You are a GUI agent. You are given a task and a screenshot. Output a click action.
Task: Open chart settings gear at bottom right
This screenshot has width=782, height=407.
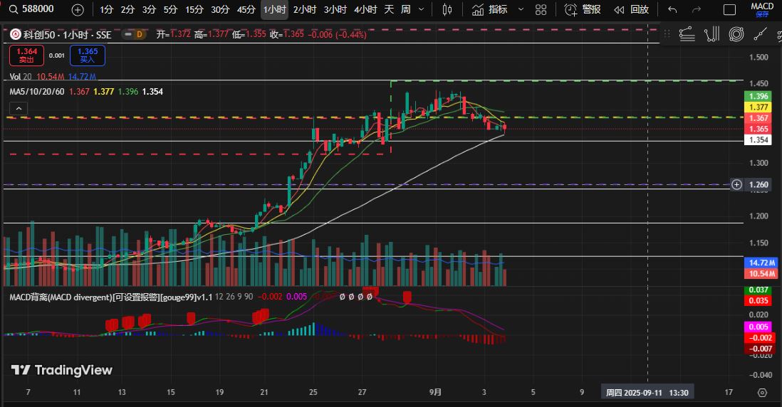click(762, 392)
